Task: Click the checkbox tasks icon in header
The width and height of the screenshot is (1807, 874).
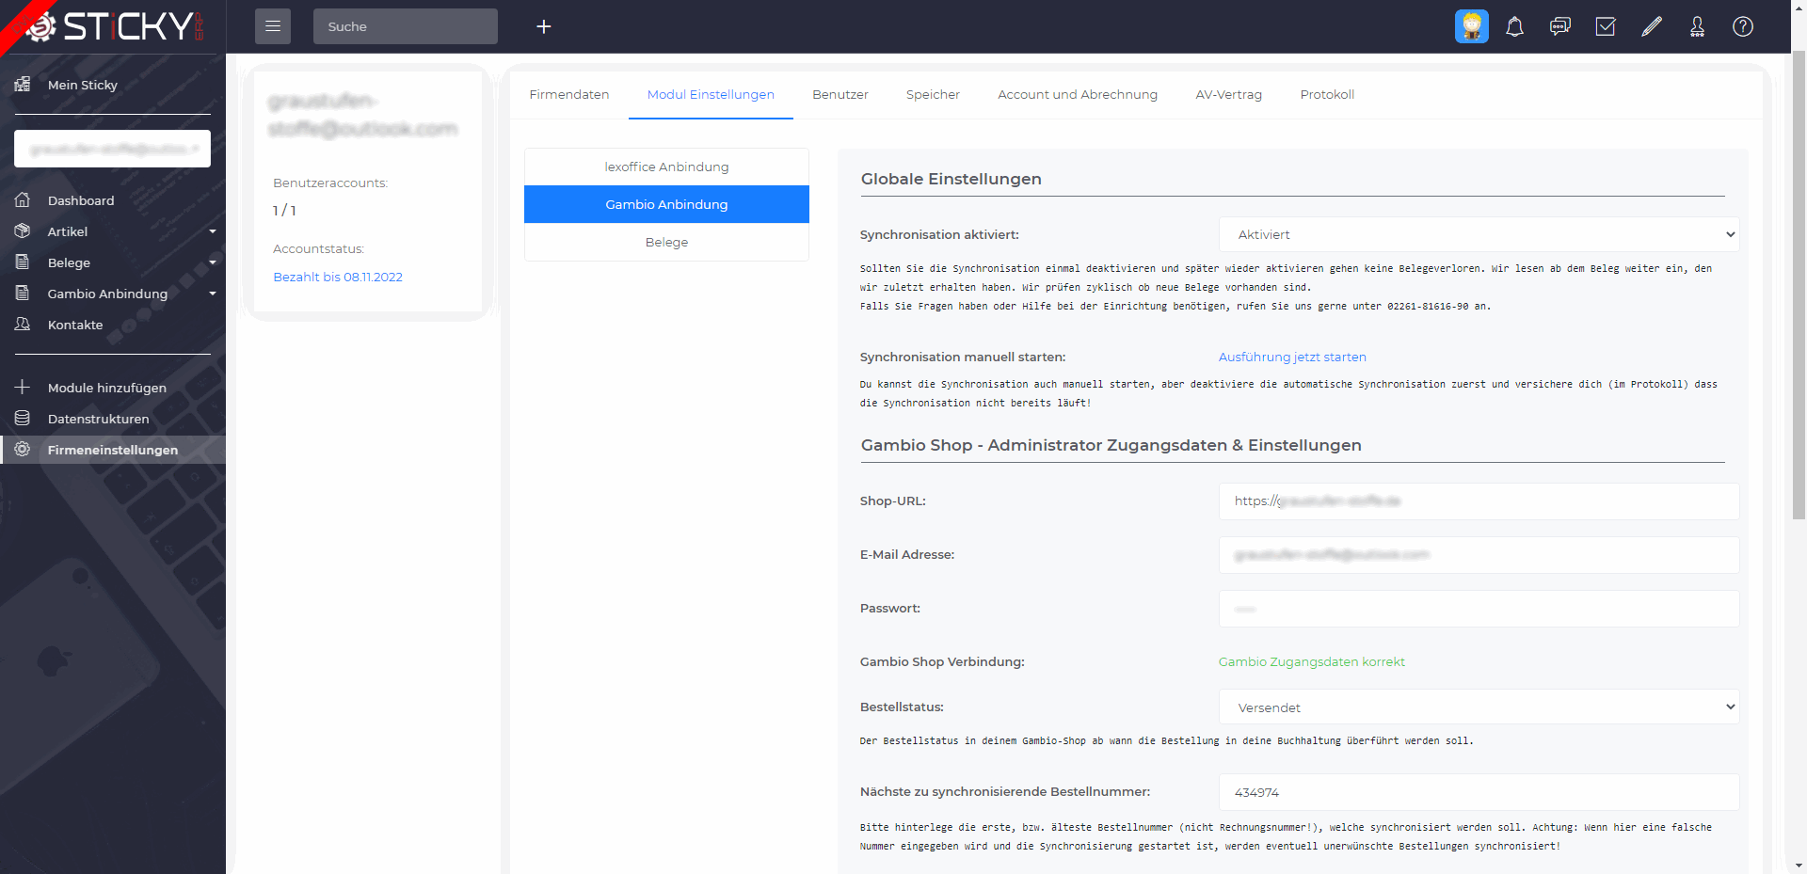Action: (1606, 26)
